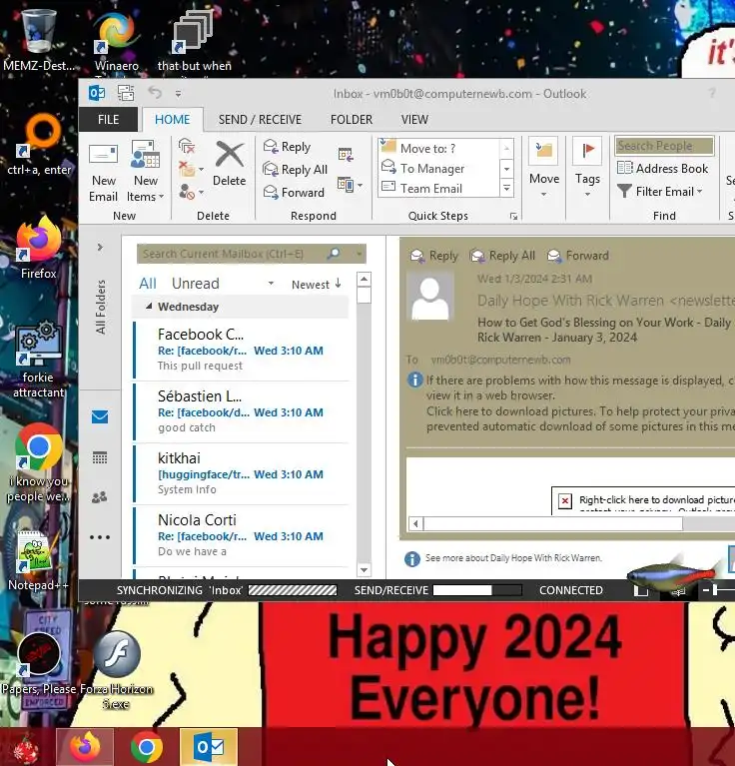The width and height of the screenshot is (735, 766).
Task: Click the Ignore conversation icon
Action: [187, 146]
